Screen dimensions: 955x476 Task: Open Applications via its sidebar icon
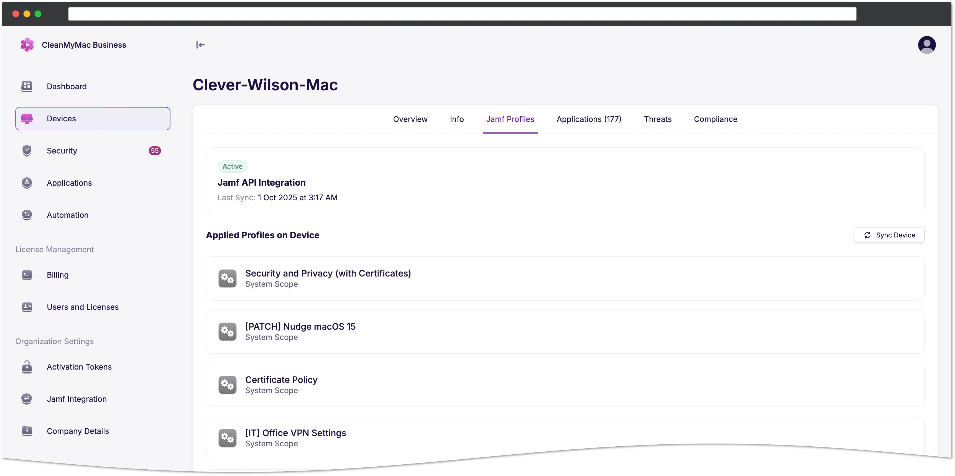27,183
